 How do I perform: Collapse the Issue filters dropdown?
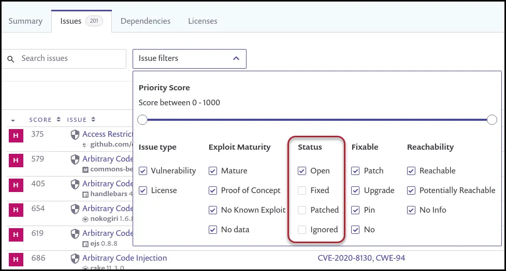[x=190, y=58]
